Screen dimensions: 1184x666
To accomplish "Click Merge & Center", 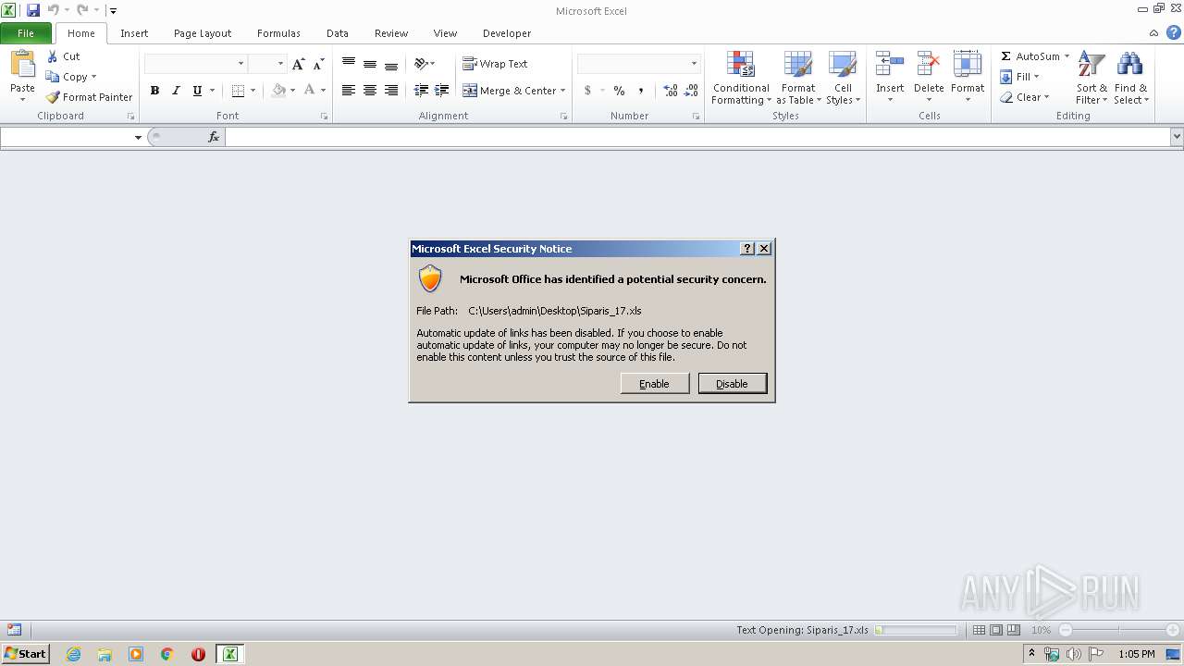I will [x=510, y=91].
